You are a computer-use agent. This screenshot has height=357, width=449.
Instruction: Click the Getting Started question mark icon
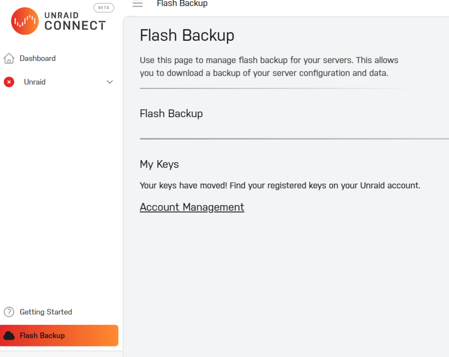[9, 312]
